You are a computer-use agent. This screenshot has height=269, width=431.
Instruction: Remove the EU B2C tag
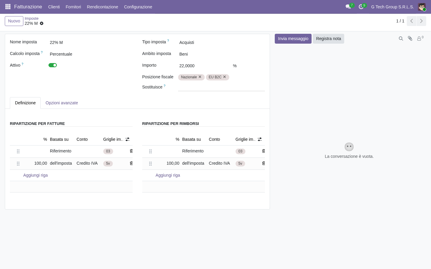(224, 77)
